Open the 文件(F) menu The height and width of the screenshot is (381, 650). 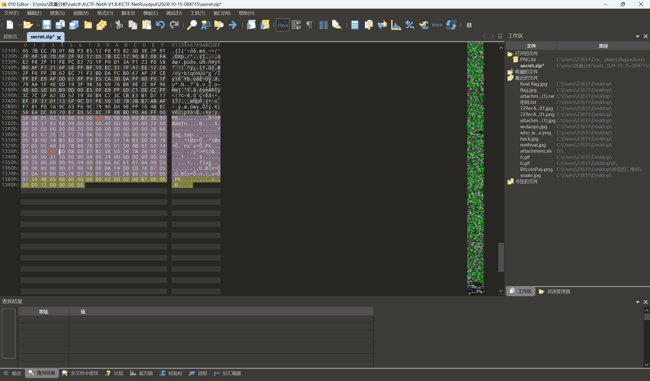pos(11,13)
